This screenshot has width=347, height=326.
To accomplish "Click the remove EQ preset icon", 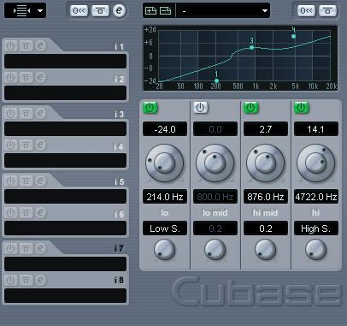I will pyautogui.click(x=165, y=11).
